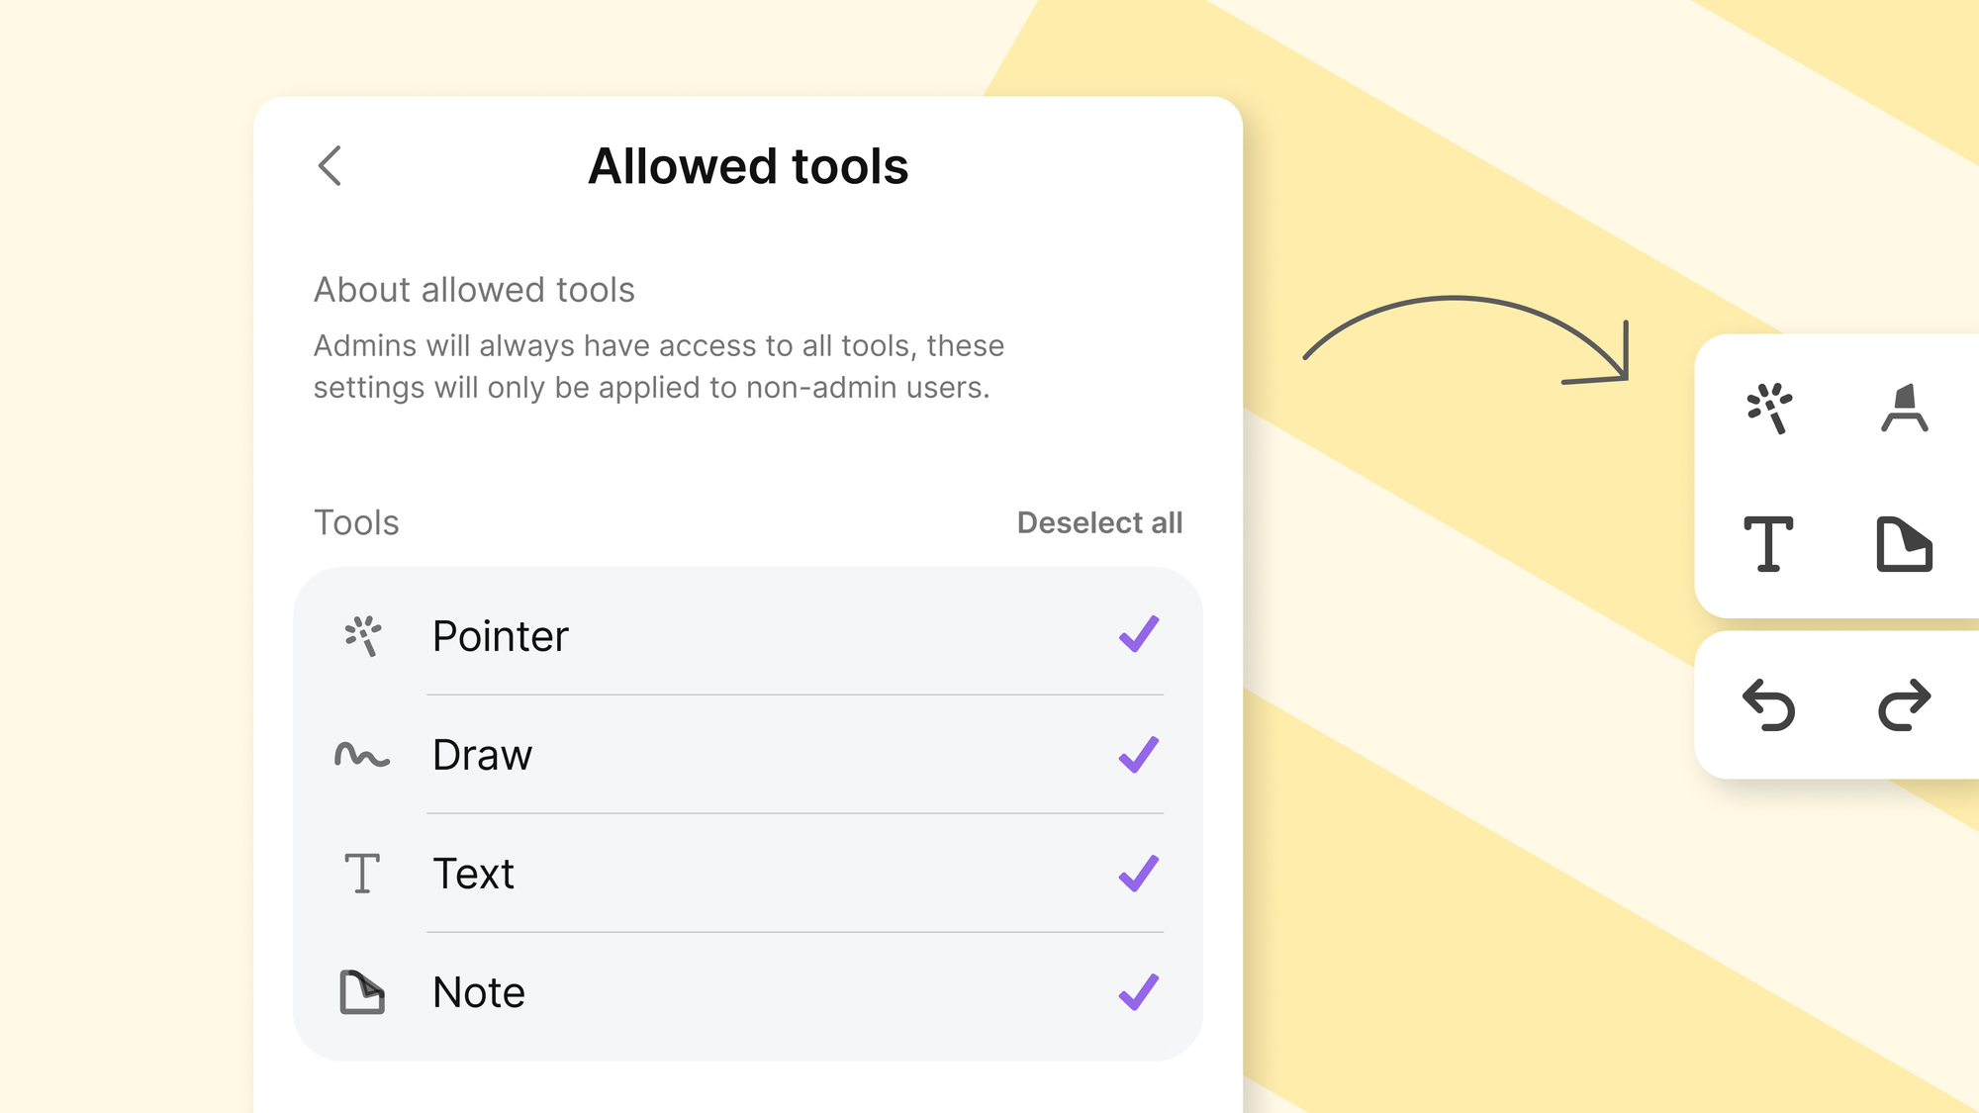The height and width of the screenshot is (1113, 1979).
Task: Select the Note tool in the floating toolbar
Action: click(1905, 544)
